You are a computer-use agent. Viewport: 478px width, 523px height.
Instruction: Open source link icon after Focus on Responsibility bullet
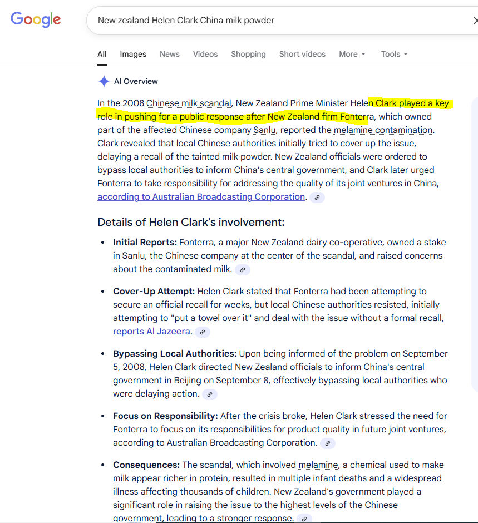pyautogui.click(x=328, y=443)
